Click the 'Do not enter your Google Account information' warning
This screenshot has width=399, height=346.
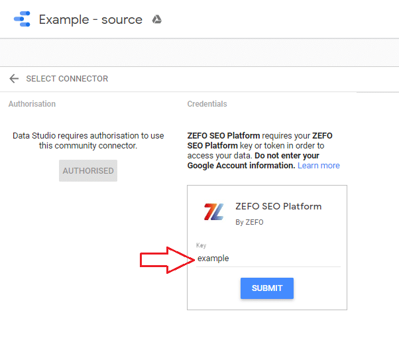[x=253, y=160]
